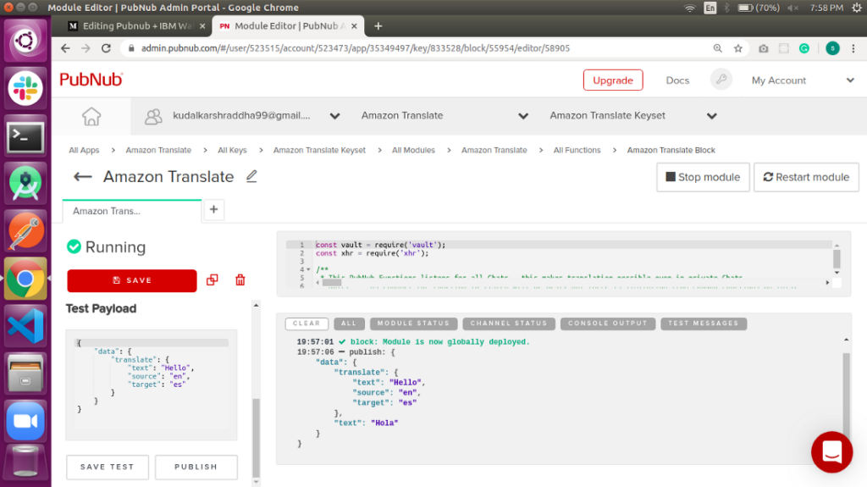Click the code editor horizontal scrollbar
Viewport: 867px width, 487px height.
pyautogui.click(x=332, y=283)
